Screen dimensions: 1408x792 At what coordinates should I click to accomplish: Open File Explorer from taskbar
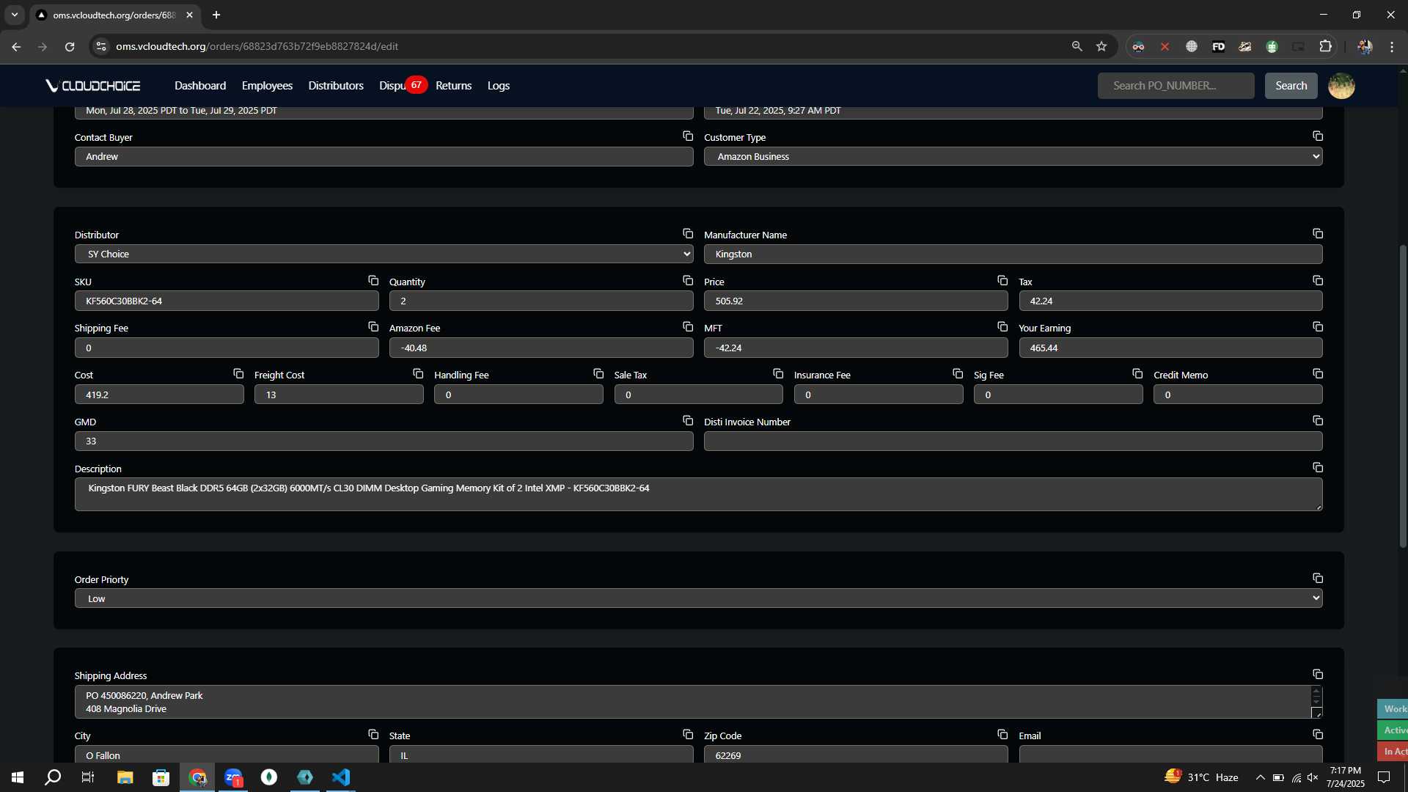pos(125,777)
